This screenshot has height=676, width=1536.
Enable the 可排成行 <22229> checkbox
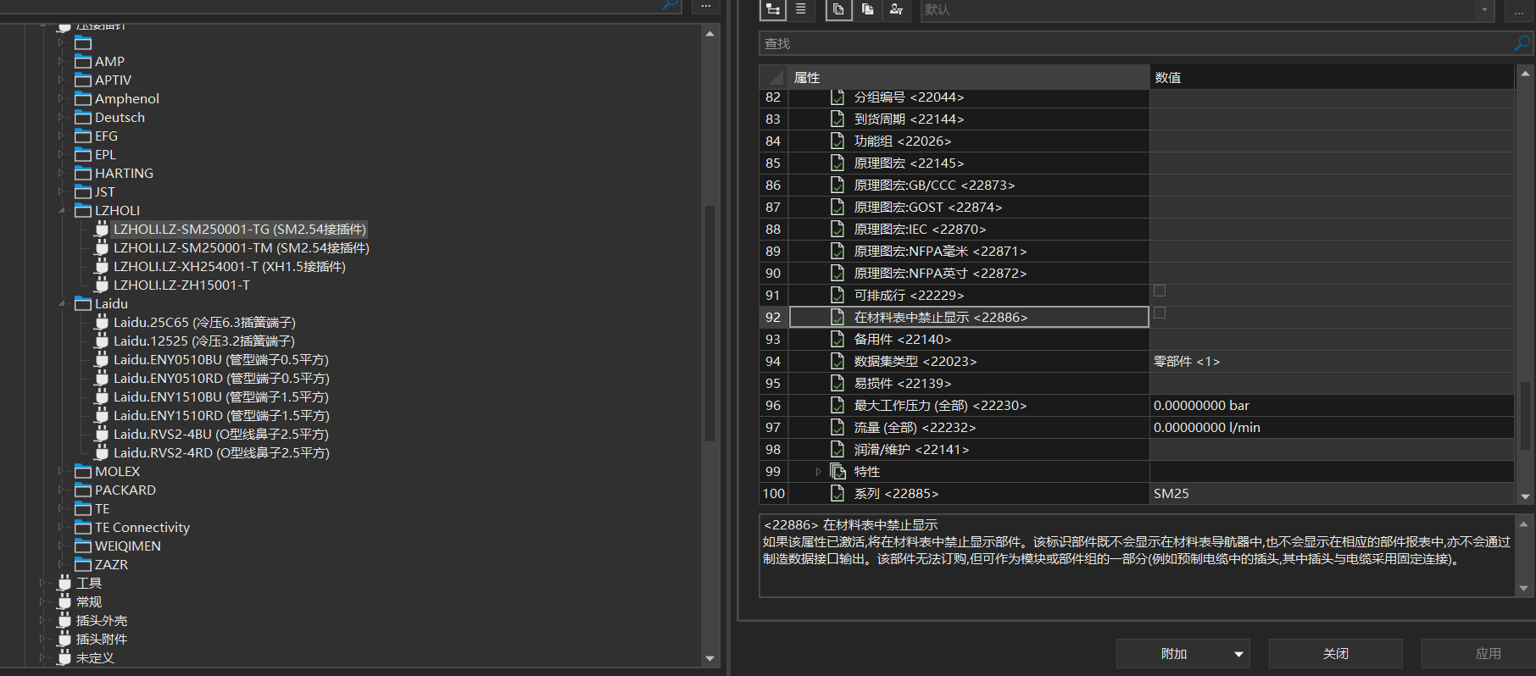click(x=1160, y=291)
